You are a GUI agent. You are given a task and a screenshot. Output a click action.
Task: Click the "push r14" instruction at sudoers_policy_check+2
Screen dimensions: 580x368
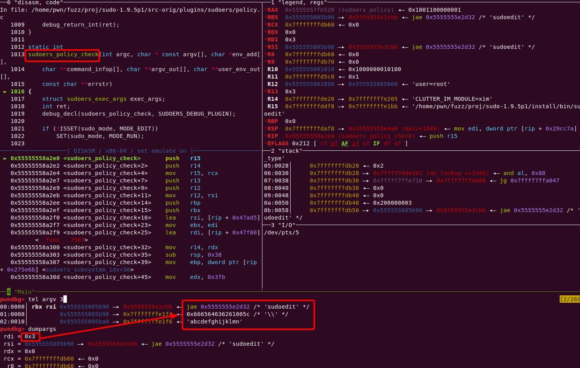click(183, 166)
